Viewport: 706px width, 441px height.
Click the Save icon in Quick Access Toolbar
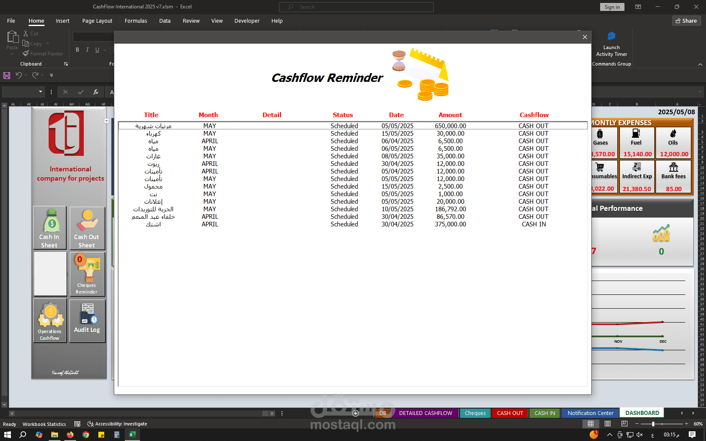(x=6, y=75)
